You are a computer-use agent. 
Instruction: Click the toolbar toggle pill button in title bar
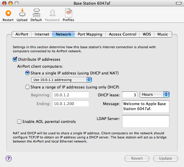click(x=179, y=3)
